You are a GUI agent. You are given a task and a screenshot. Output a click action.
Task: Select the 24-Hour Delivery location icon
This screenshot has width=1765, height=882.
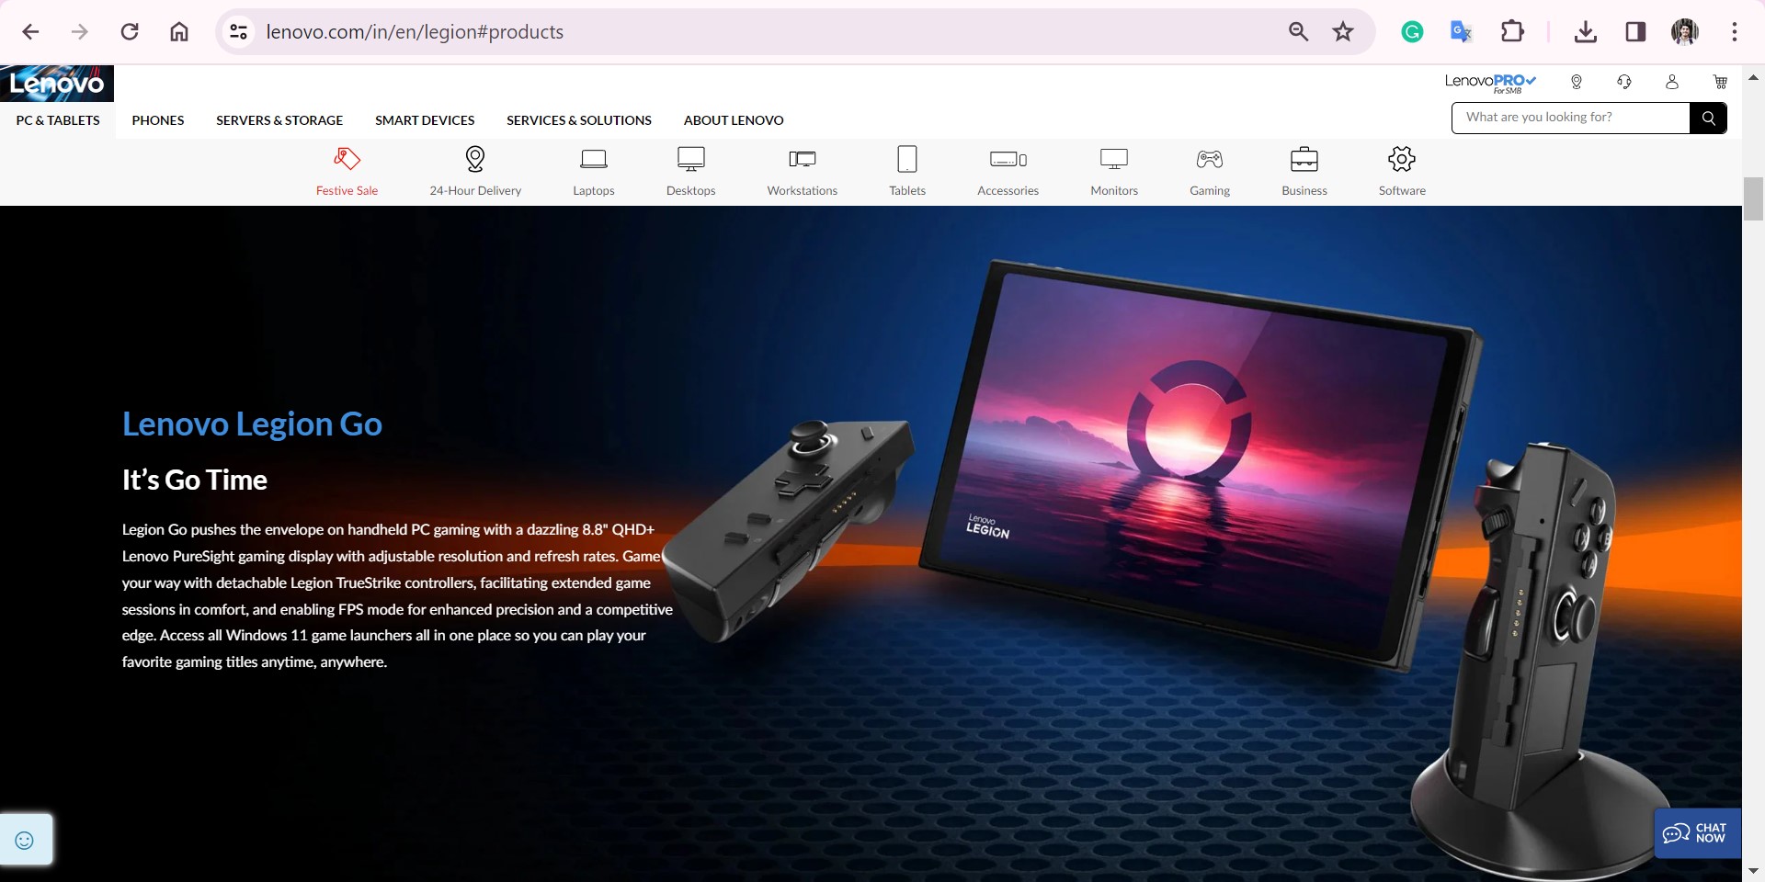475,160
